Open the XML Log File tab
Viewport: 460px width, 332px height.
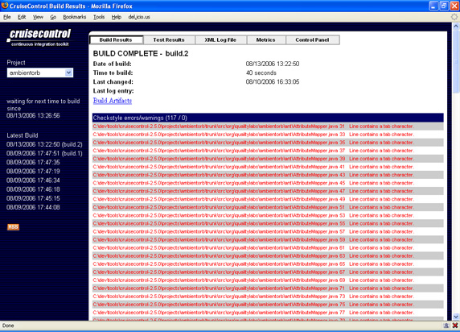[220, 40]
